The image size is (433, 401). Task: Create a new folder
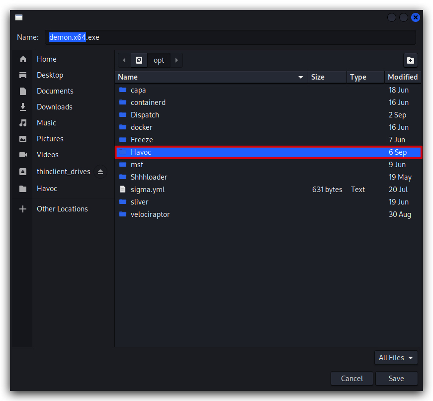(x=410, y=60)
